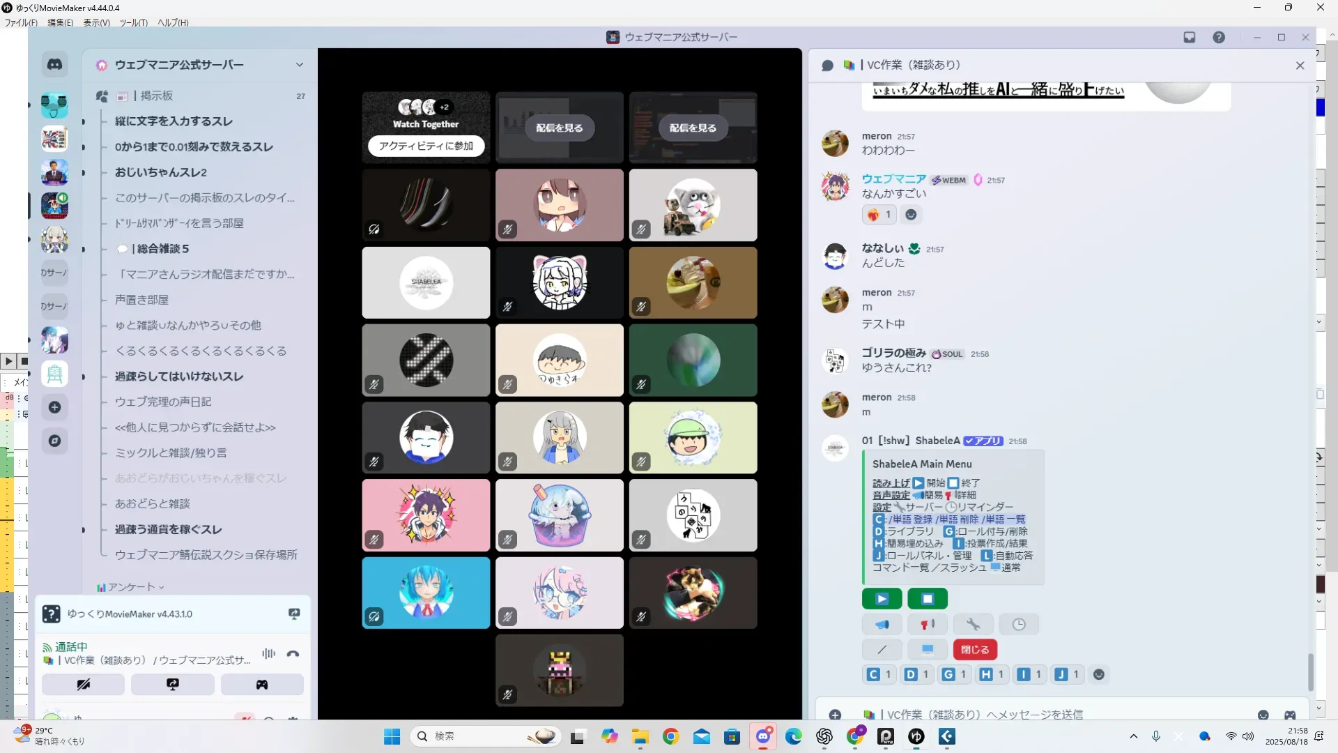Add a server with the plus icon

[54, 407]
